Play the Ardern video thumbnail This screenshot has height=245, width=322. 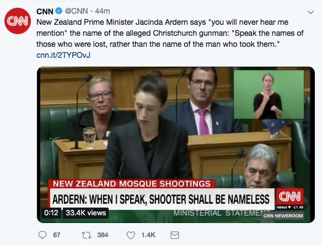tap(176, 145)
